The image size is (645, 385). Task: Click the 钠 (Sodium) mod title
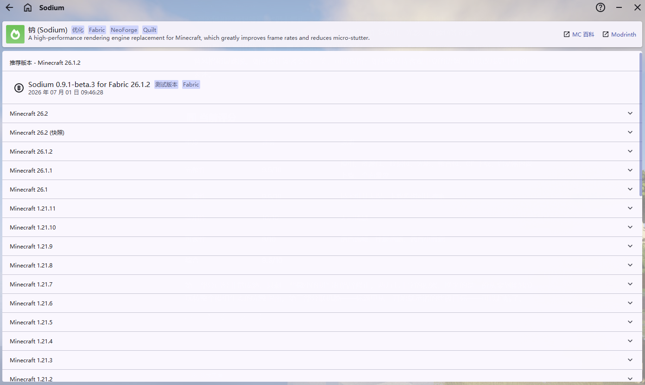tap(48, 30)
